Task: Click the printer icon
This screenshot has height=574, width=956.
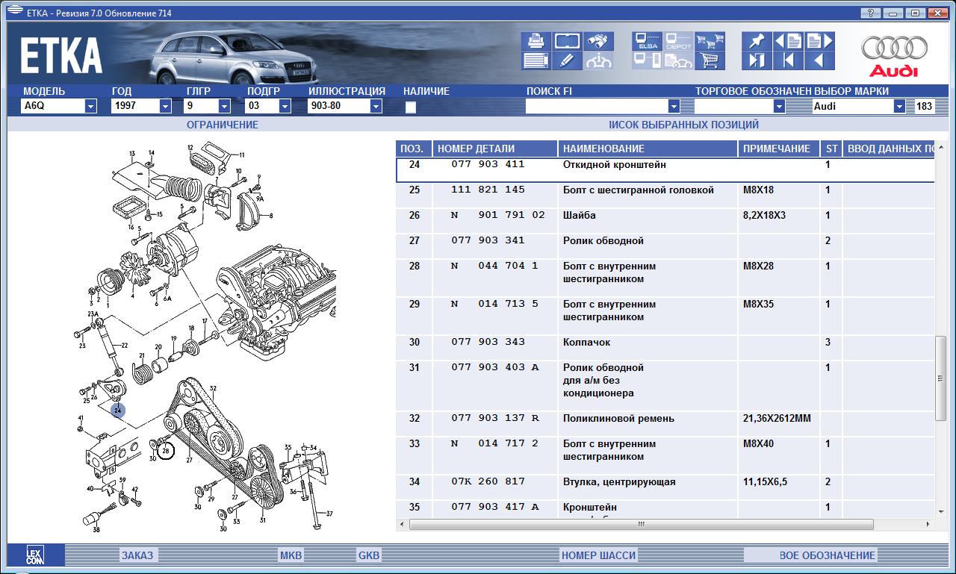Action: (x=537, y=41)
